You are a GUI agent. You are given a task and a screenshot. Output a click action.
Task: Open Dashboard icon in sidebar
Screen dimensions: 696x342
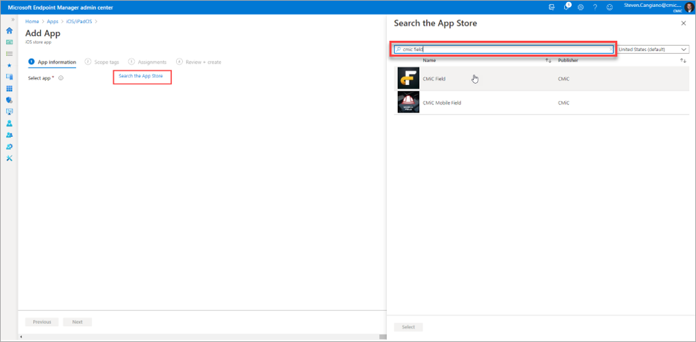10,42
